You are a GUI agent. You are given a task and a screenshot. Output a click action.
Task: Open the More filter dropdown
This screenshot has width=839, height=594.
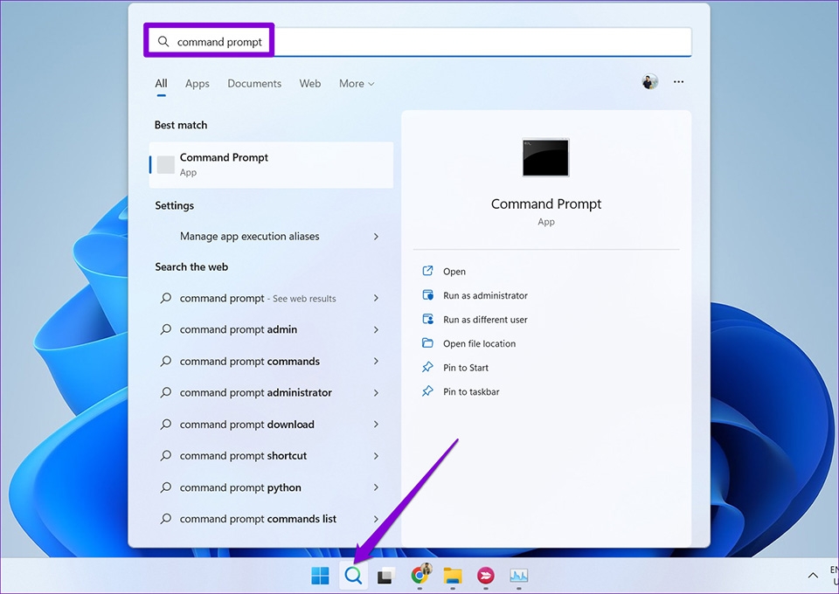coord(356,83)
